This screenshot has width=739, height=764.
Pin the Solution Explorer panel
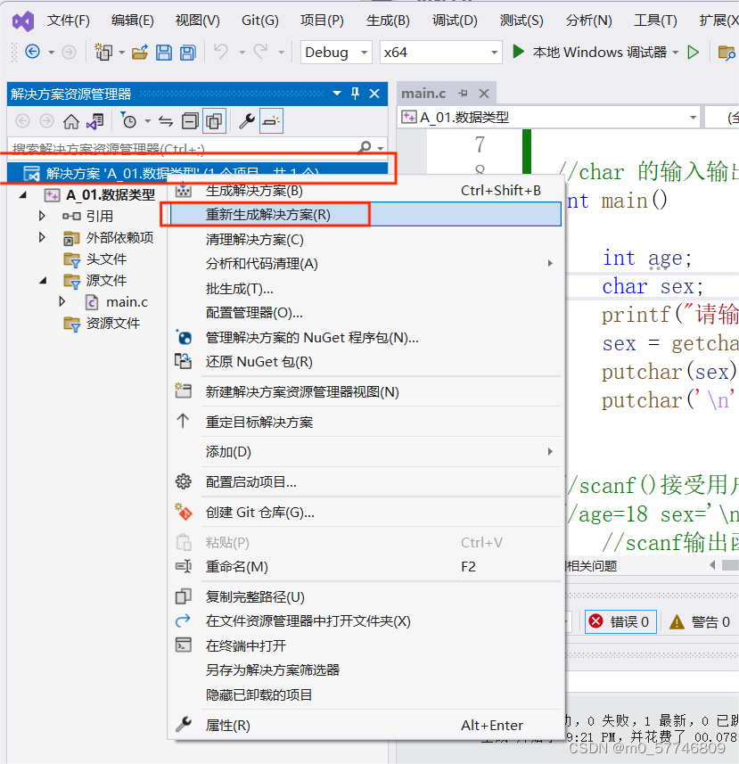pyautogui.click(x=355, y=93)
